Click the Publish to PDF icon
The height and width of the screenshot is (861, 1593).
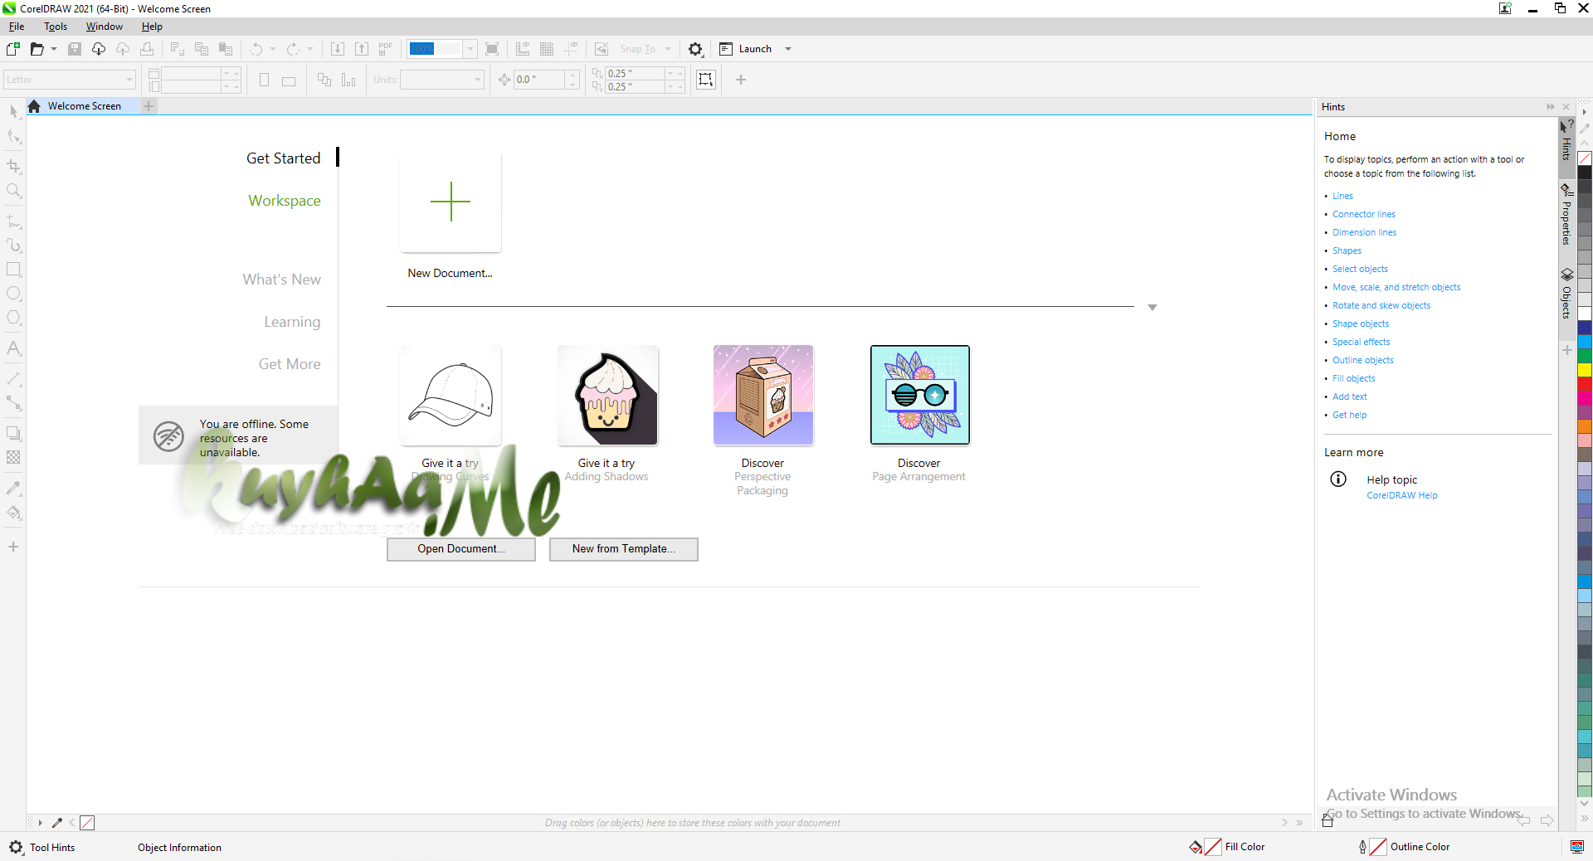coord(386,49)
